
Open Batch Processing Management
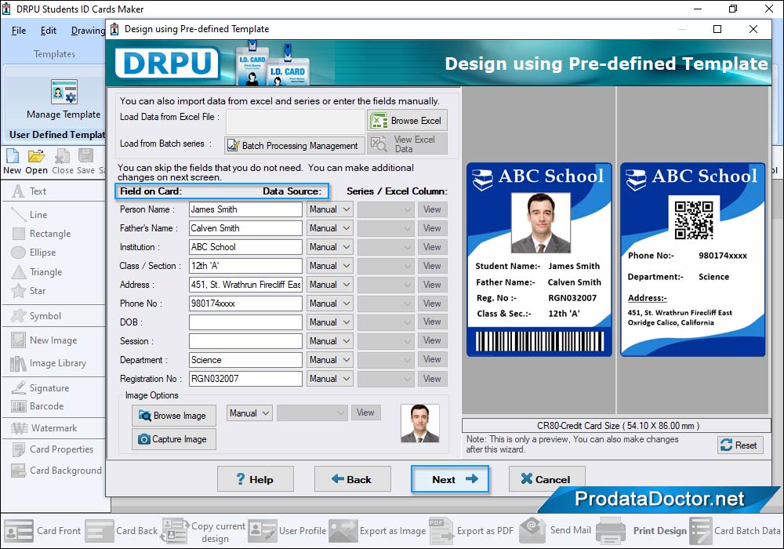click(295, 146)
